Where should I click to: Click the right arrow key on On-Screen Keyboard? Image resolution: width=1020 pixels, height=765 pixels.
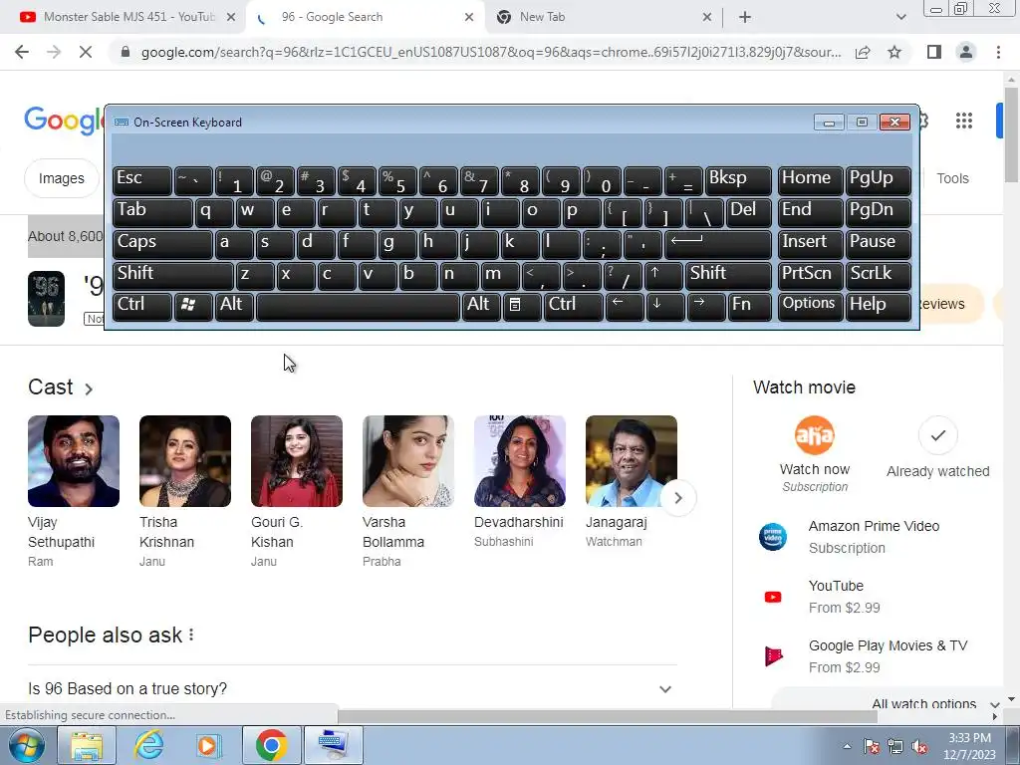tap(705, 306)
